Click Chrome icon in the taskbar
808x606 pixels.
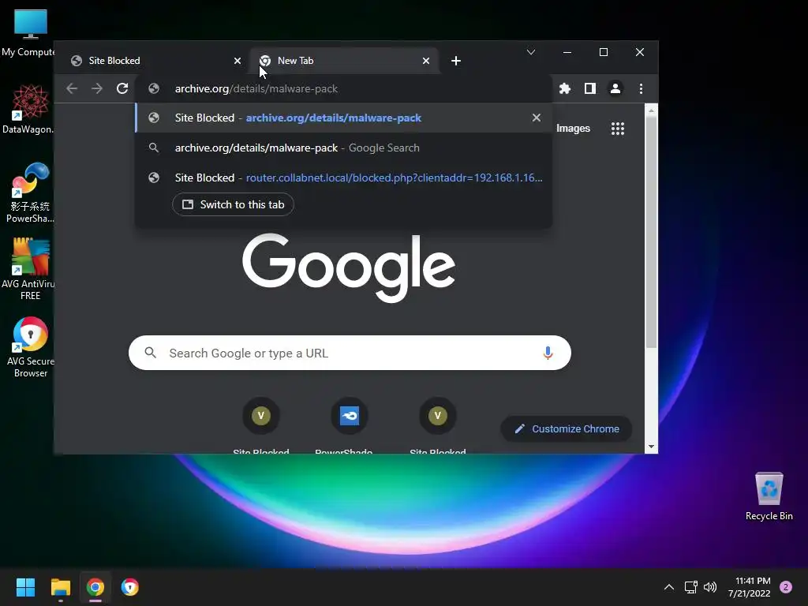point(95,587)
